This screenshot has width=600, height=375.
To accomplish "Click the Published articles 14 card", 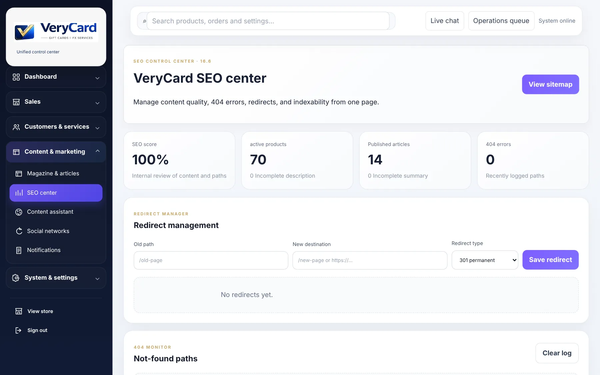I will (415, 160).
